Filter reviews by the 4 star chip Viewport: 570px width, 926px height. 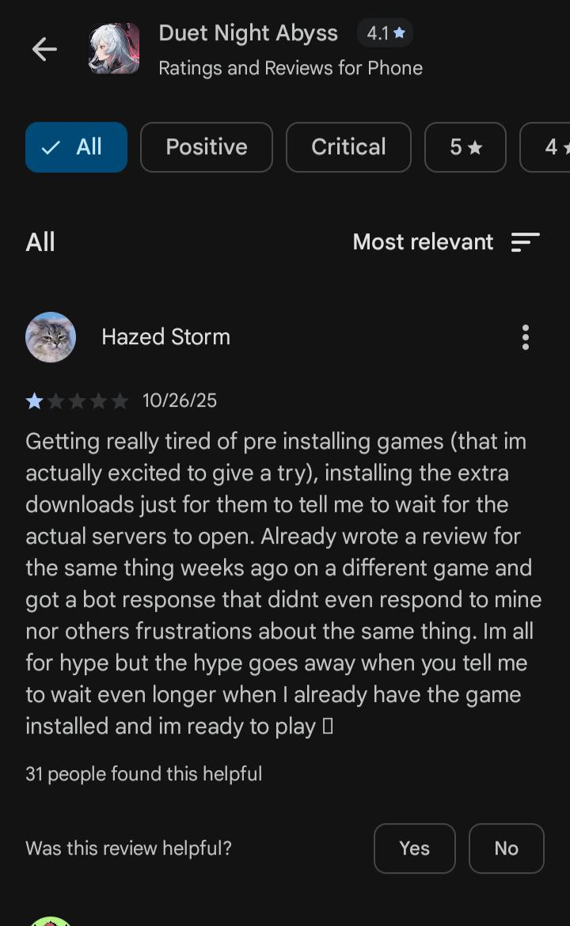point(545,147)
